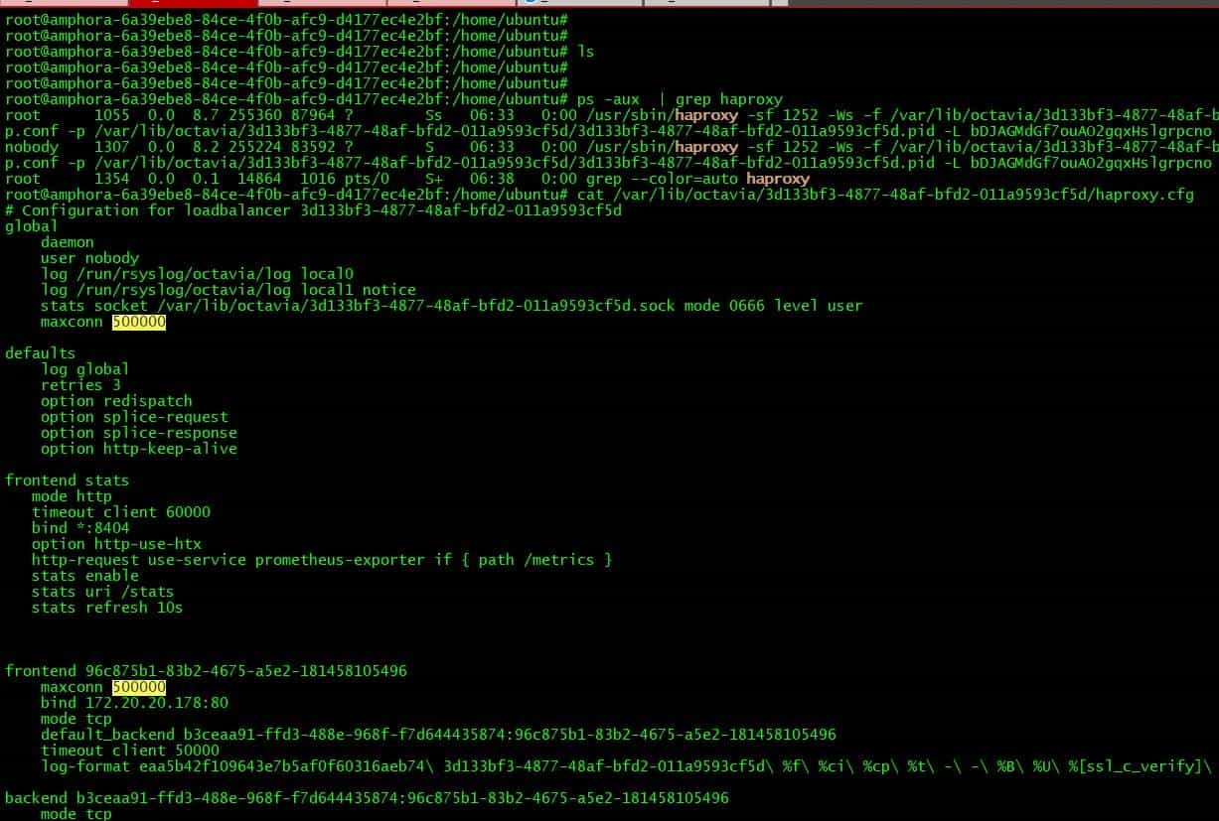
Task: Click the 'stats refresh 10s' line
Action: point(107,608)
